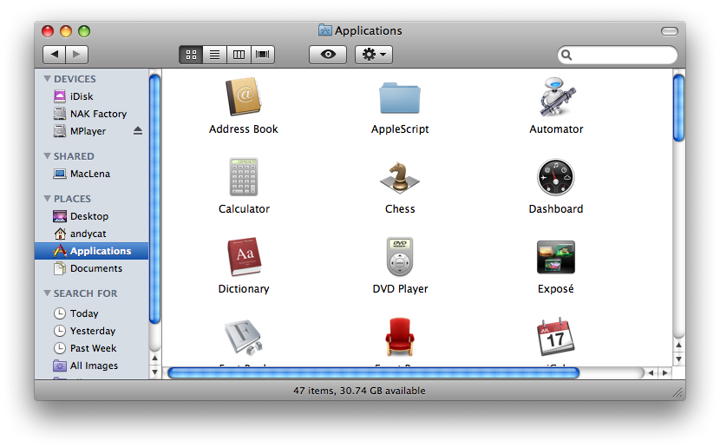720x448 pixels.
Task: Click the horizontal scroll left arrow
Action: (651, 372)
